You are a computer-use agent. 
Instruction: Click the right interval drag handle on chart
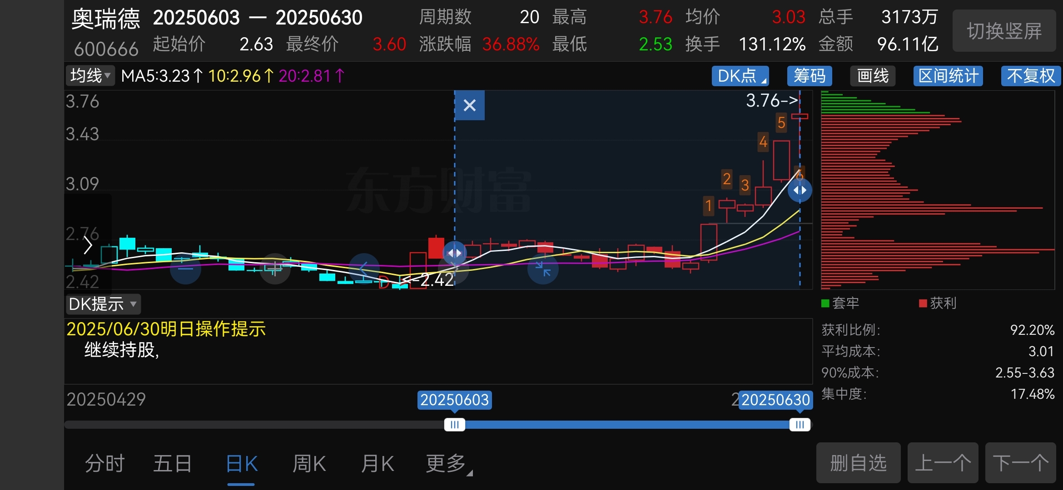[800, 190]
